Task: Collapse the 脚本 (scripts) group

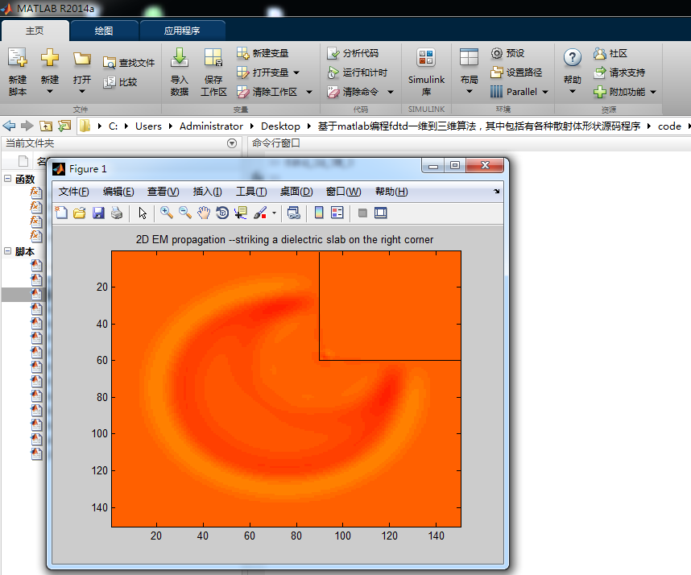Action: [7, 250]
